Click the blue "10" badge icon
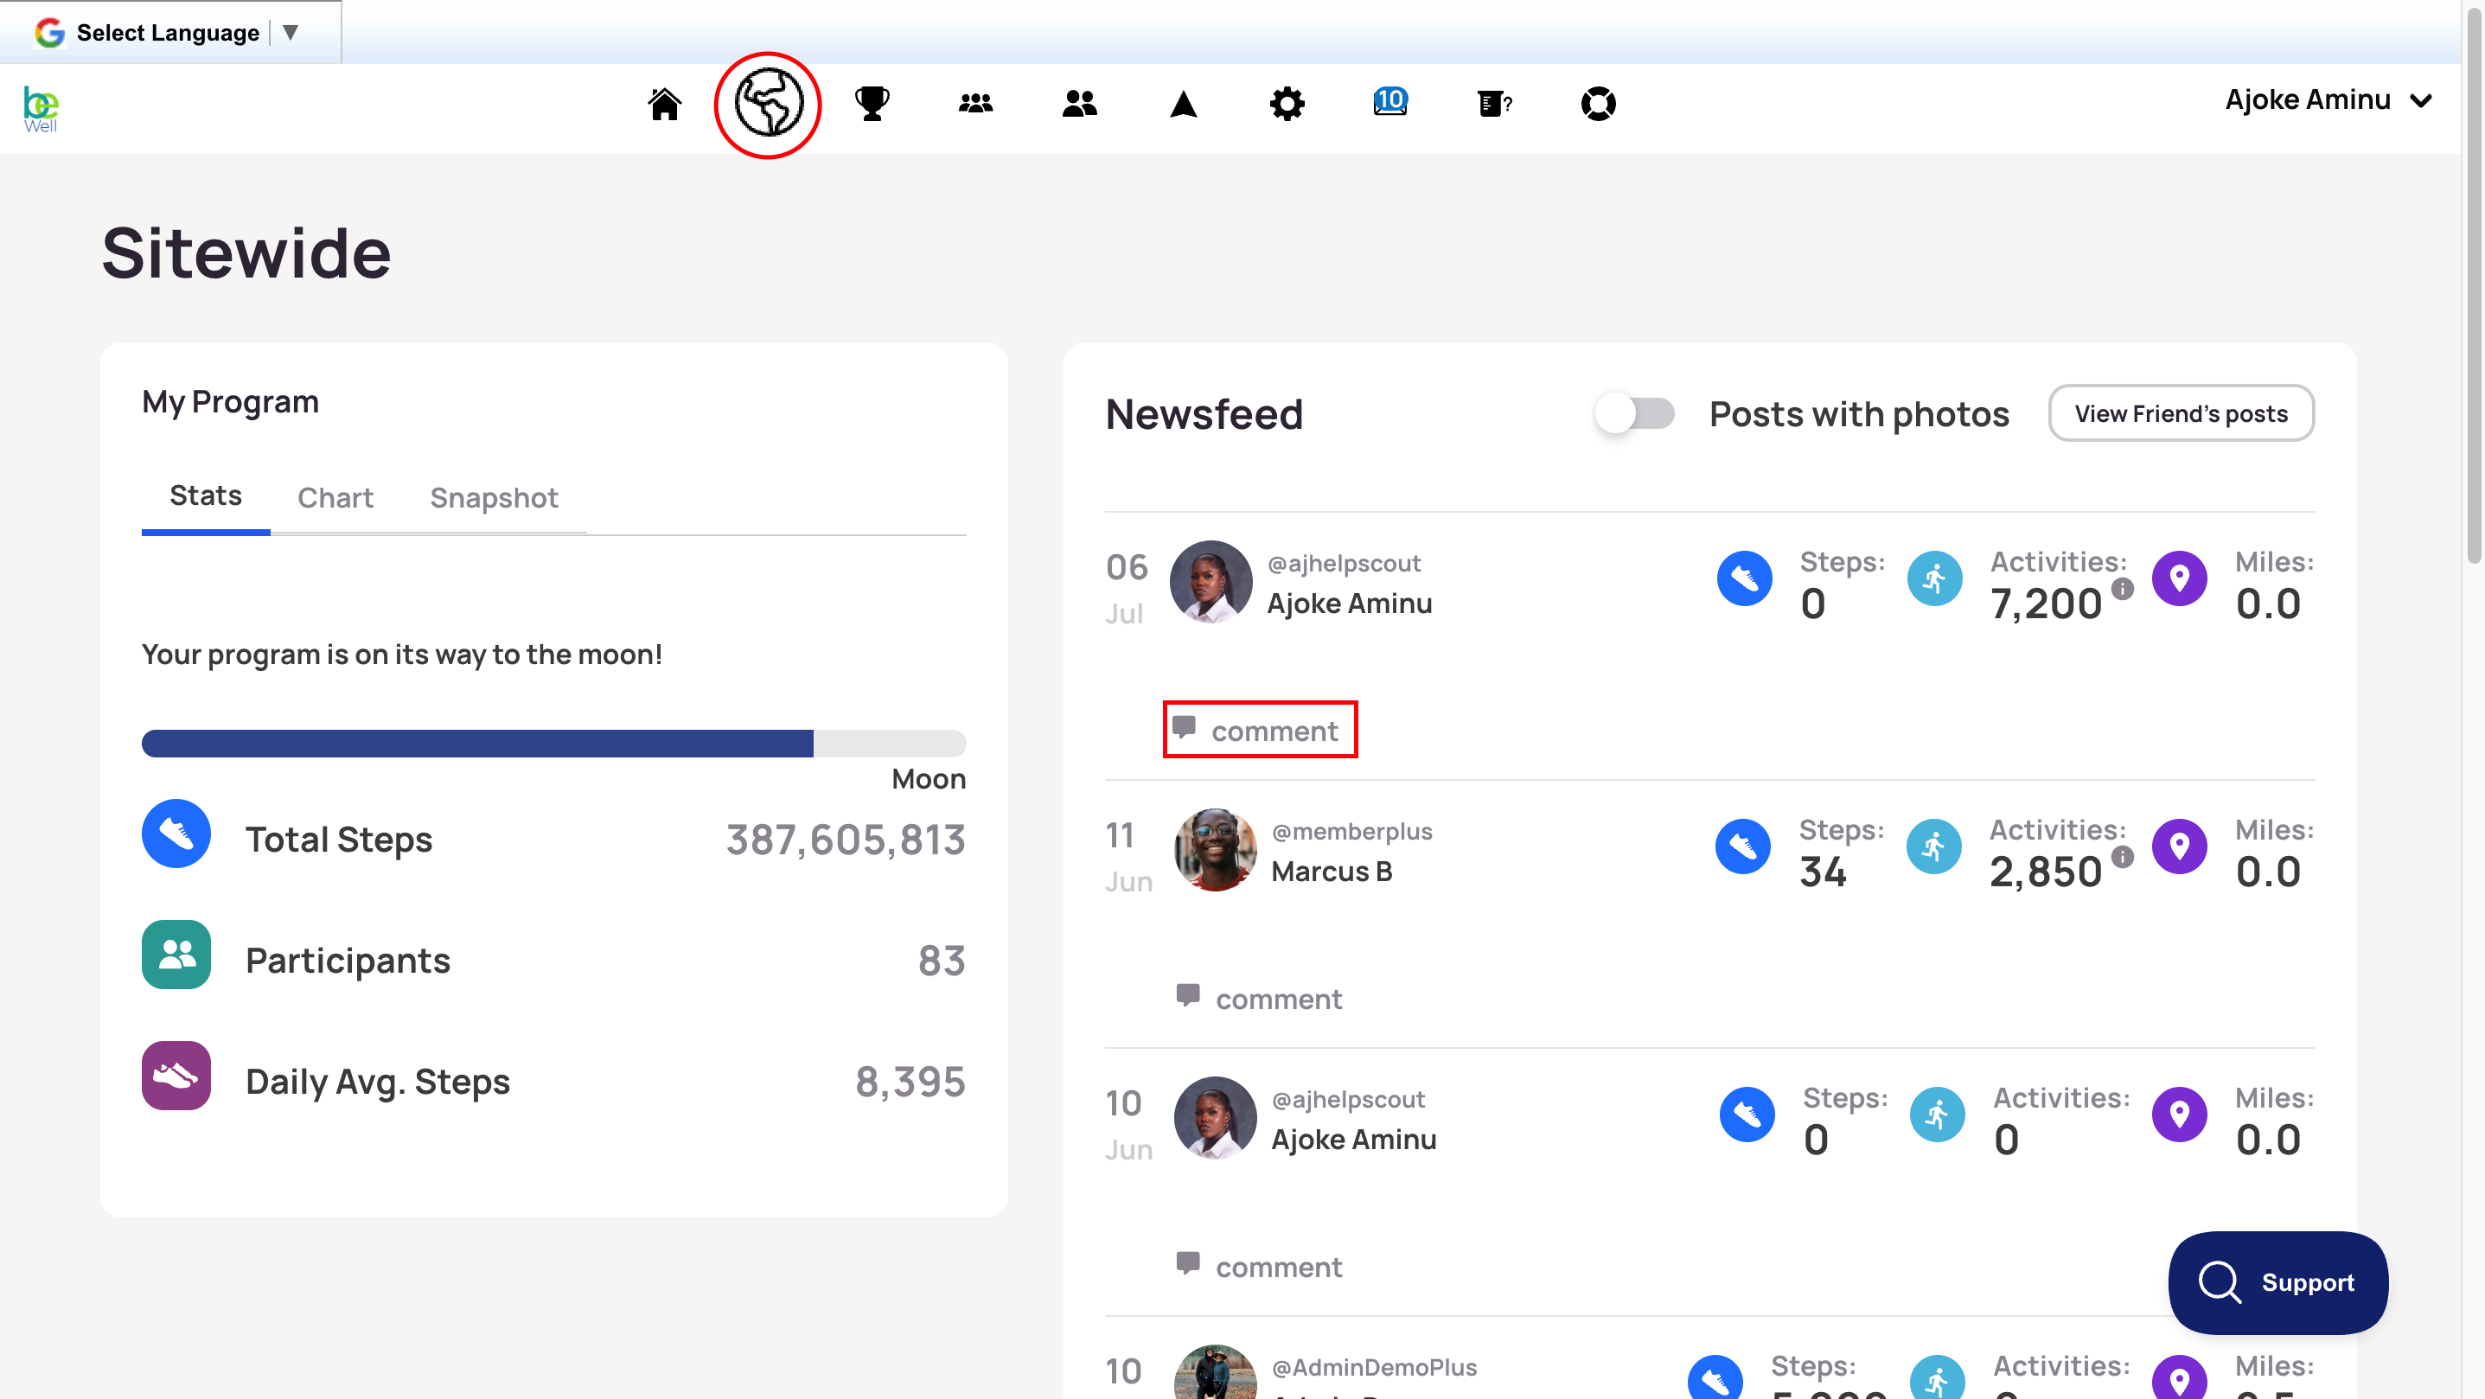Viewport: 2485px width, 1399px height. click(x=1390, y=101)
